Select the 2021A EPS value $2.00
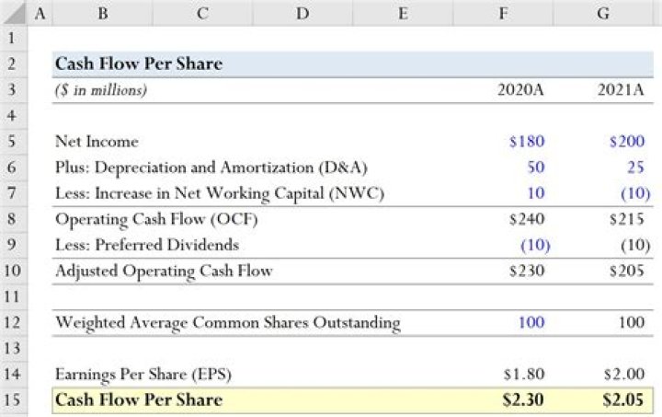Image resolution: width=662 pixels, height=417 pixels. tap(626, 375)
